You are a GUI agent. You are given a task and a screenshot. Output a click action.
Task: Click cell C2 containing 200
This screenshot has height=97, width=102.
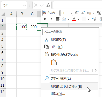(x=32, y=27)
